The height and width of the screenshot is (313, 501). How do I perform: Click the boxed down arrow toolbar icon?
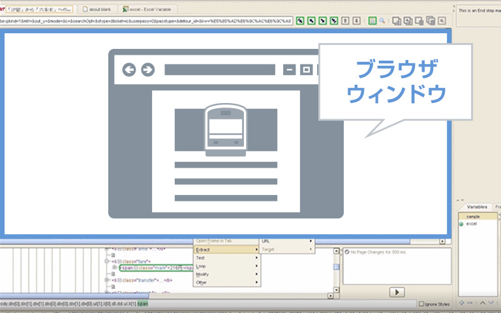357,21
